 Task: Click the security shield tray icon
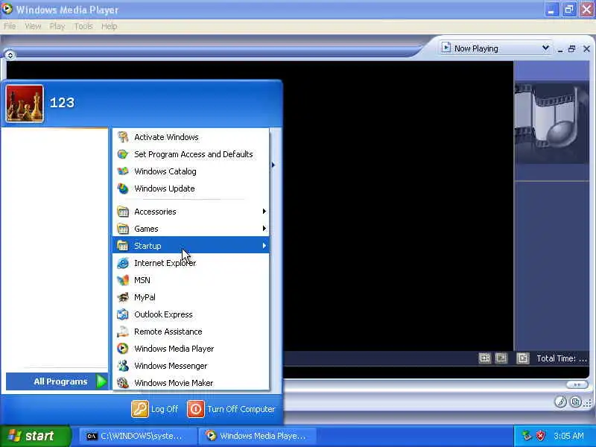pyautogui.click(x=541, y=436)
